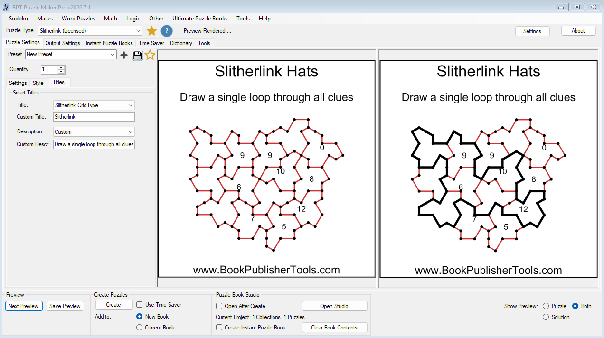Switch to the Tools tab below Puzzle Type
The height and width of the screenshot is (338, 604).
pyautogui.click(x=204, y=43)
